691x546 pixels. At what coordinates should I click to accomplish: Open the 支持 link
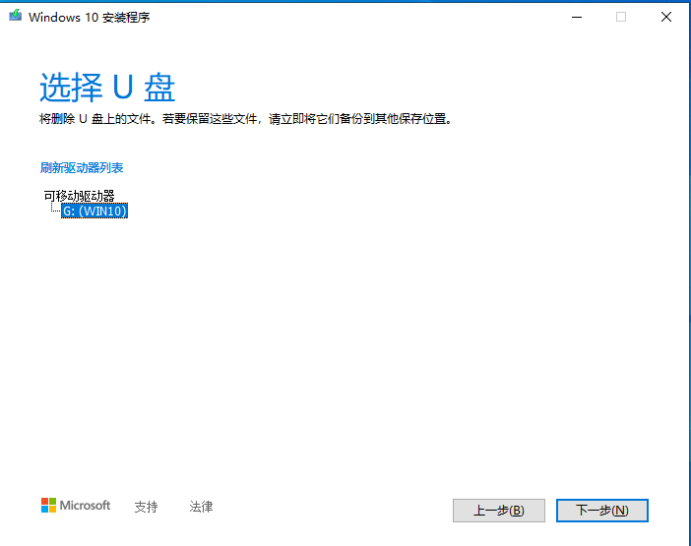click(x=146, y=507)
